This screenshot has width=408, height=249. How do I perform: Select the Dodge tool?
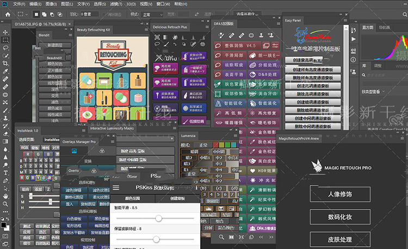click(5, 165)
